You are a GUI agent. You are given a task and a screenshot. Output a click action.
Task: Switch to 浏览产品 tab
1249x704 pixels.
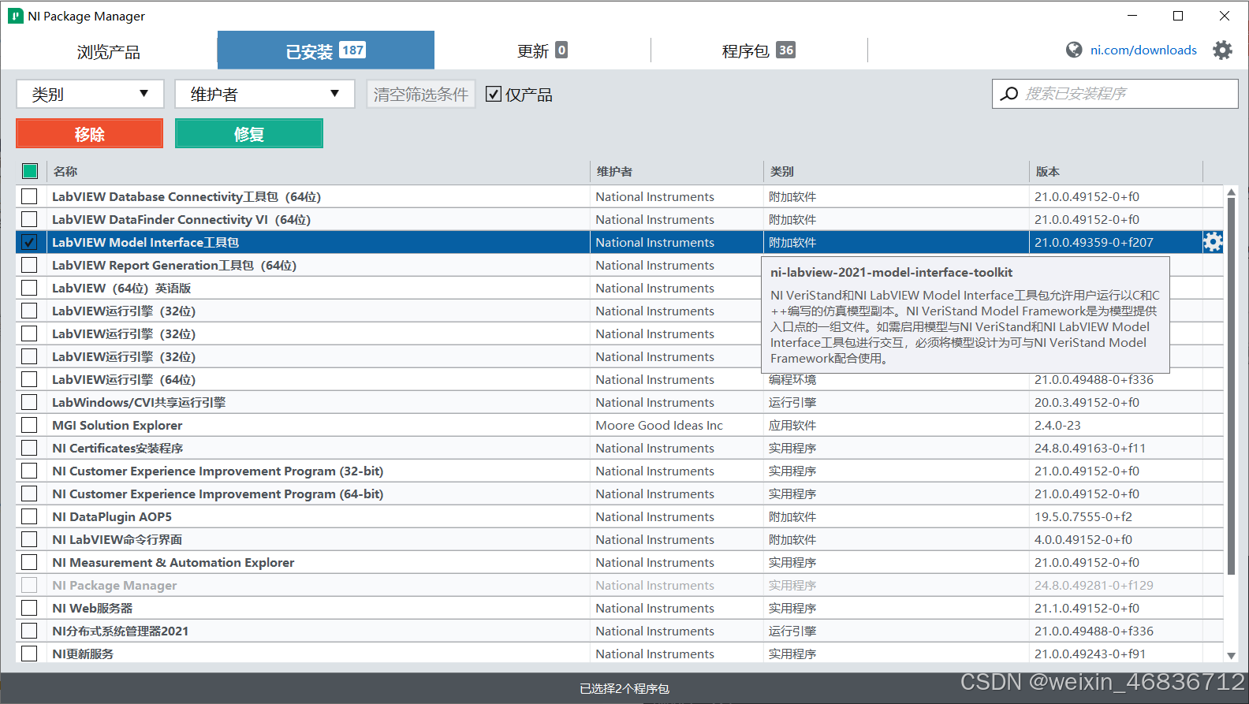point(109,51)
